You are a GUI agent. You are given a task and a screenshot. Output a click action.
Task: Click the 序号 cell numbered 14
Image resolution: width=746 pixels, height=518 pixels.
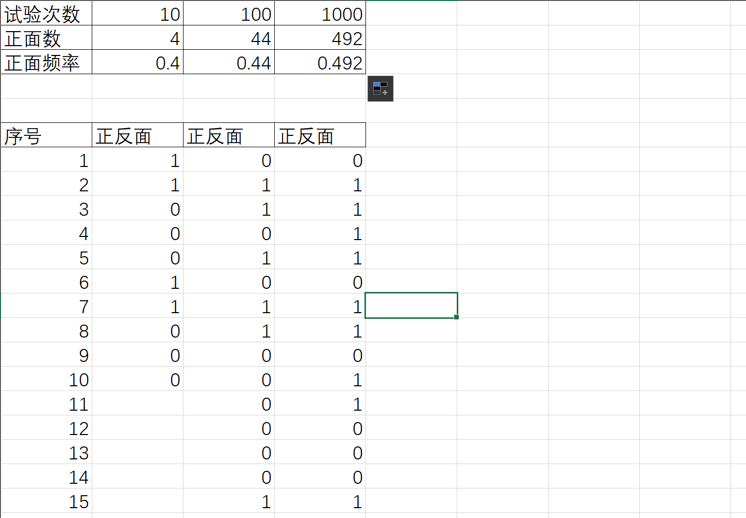[x=47, y=476]
